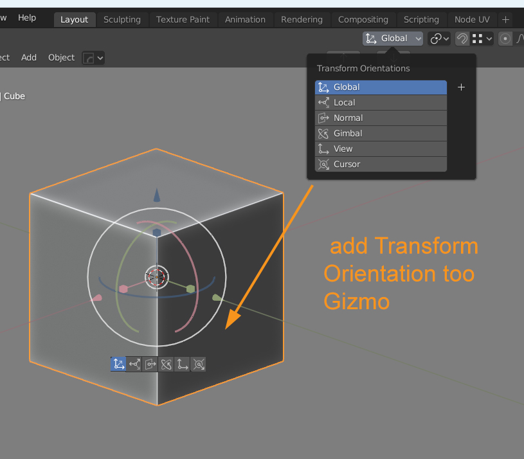Screen dimensions: 524x459
Task: Open the pivot point dropdown
Action: 439,39
